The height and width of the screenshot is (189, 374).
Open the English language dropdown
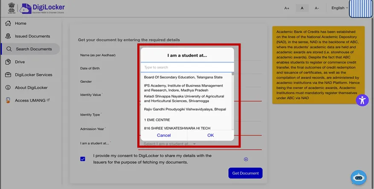(339, 8)
